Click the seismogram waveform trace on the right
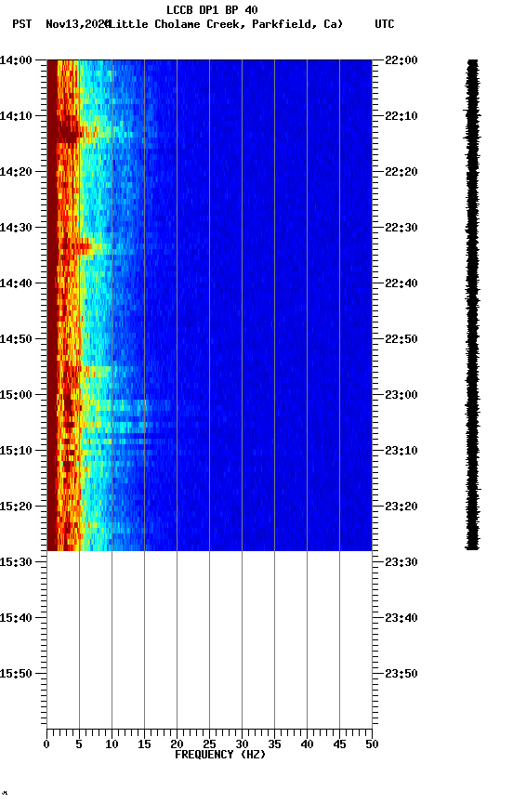 tap(472, 305)
